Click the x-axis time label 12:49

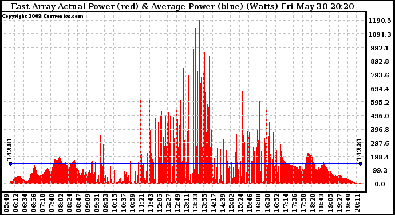pyautogui.click(x=177, y=203)
